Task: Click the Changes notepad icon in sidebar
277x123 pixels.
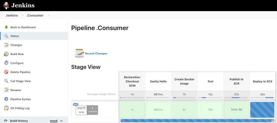Action: tap(6, 45)
